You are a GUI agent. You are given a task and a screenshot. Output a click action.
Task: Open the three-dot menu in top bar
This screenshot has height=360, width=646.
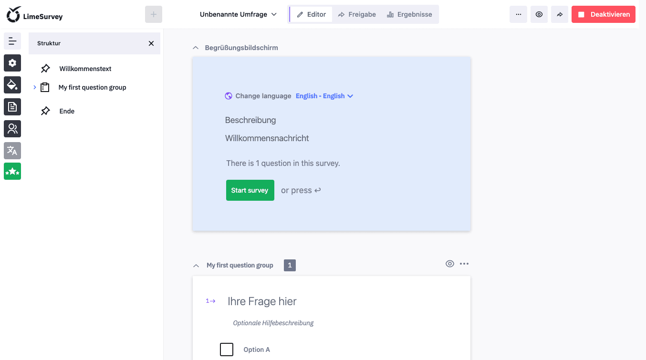point(519,14)
